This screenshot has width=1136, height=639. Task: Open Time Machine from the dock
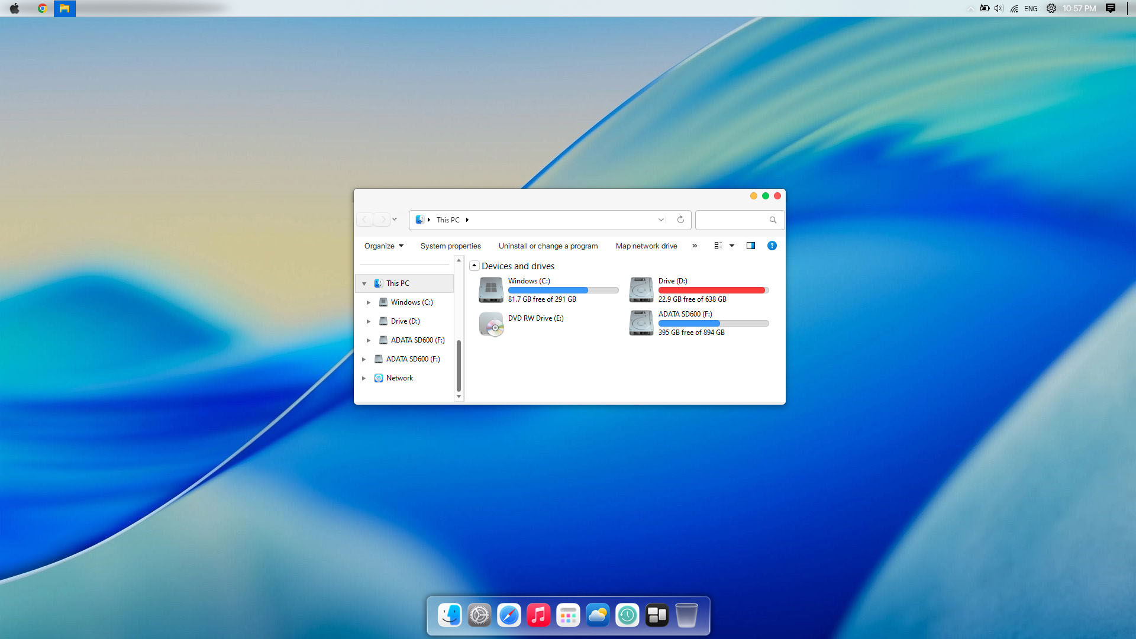click(x=627, y=615)
